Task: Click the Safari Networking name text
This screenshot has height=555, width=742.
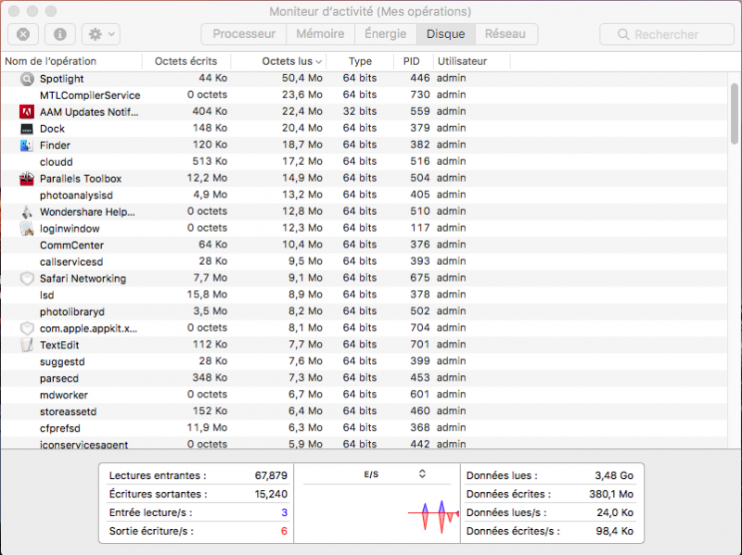Action: [x=83, y=279]
